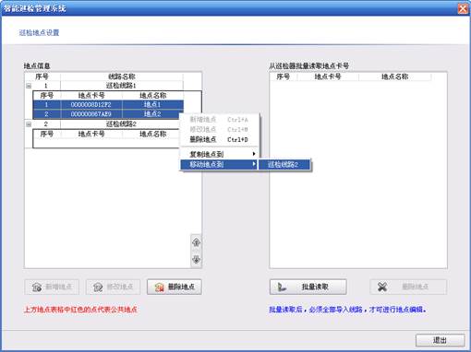Screen dimensions: 471x352
Task: Click 地点卡号 header in right panel
Action: pyautogui.click(x=328, y=76)
